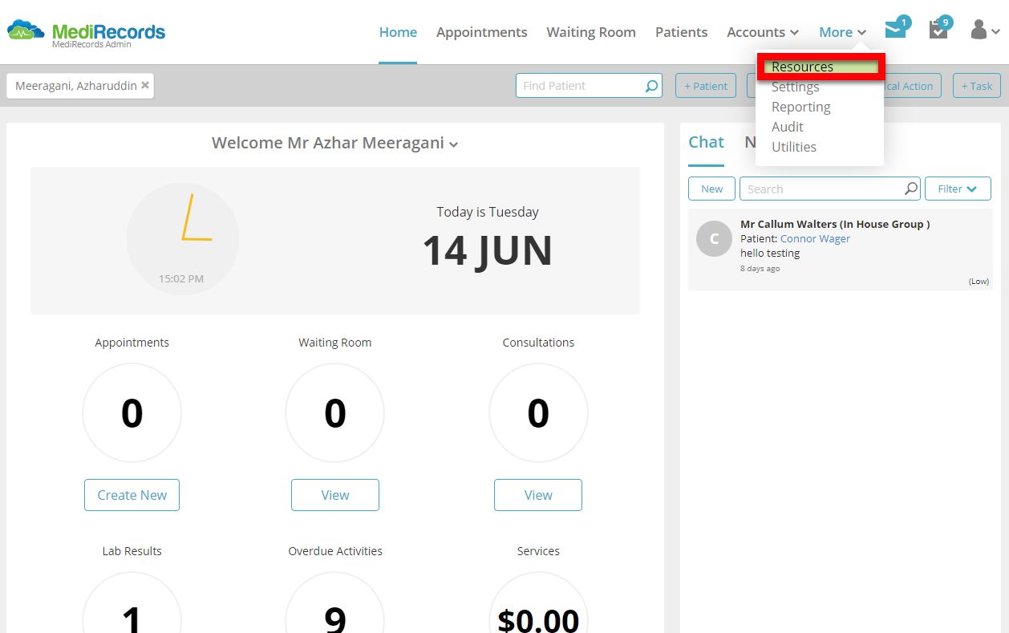Click the '(Low)' priority label
The width and height of the screenshot is (1009, 633).
(x=979, y=282)
